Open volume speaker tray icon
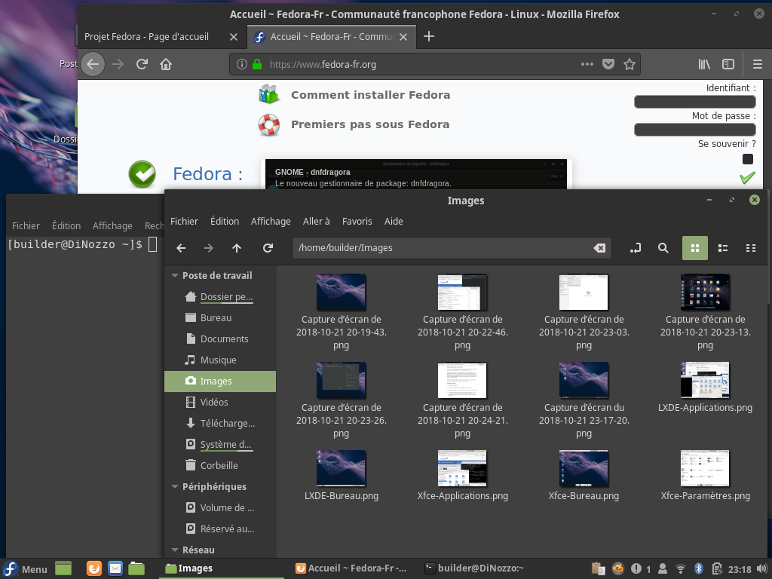772x579 pixels. pyautogui.click(x=762, y=569)
